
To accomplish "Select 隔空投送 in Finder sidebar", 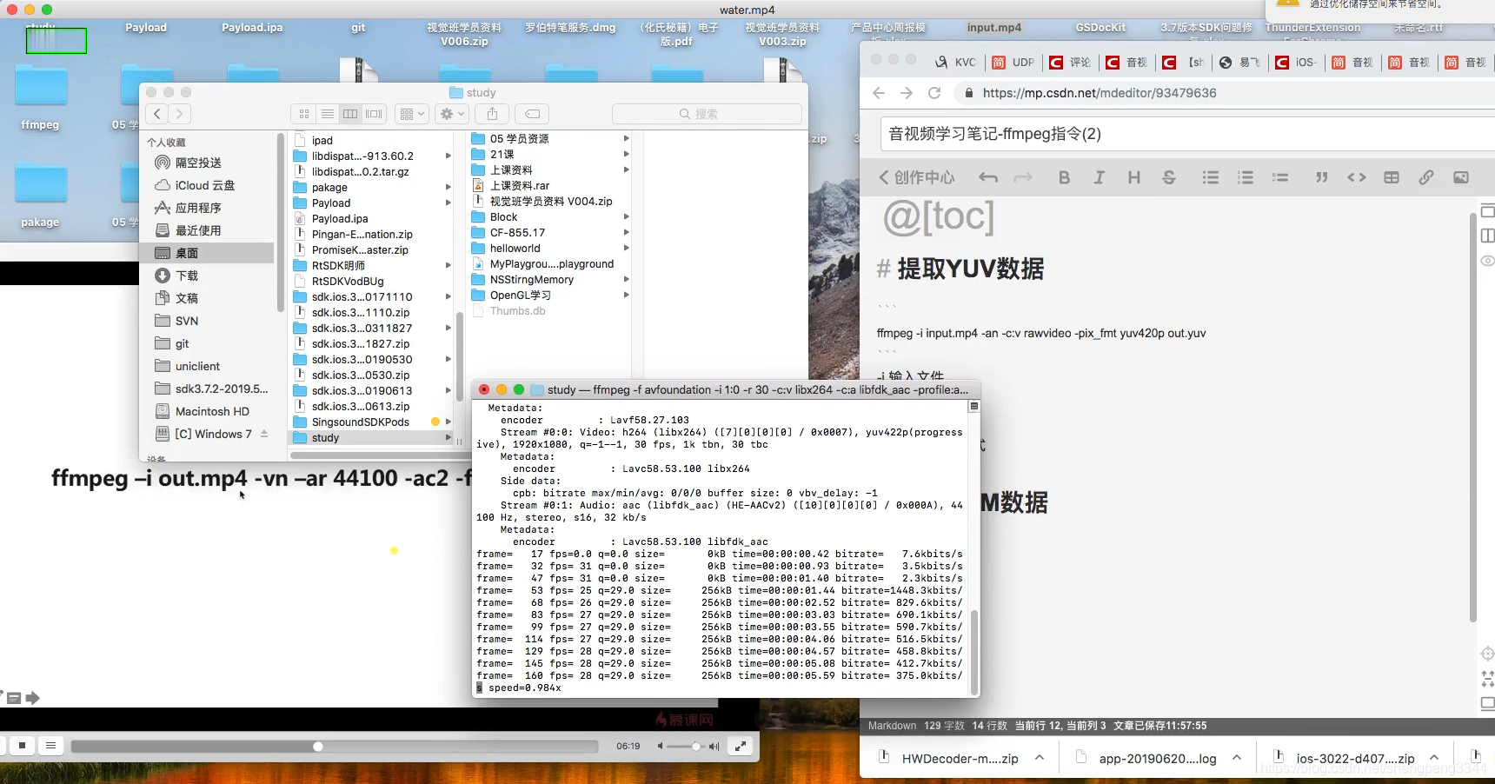I will point(198,163).
